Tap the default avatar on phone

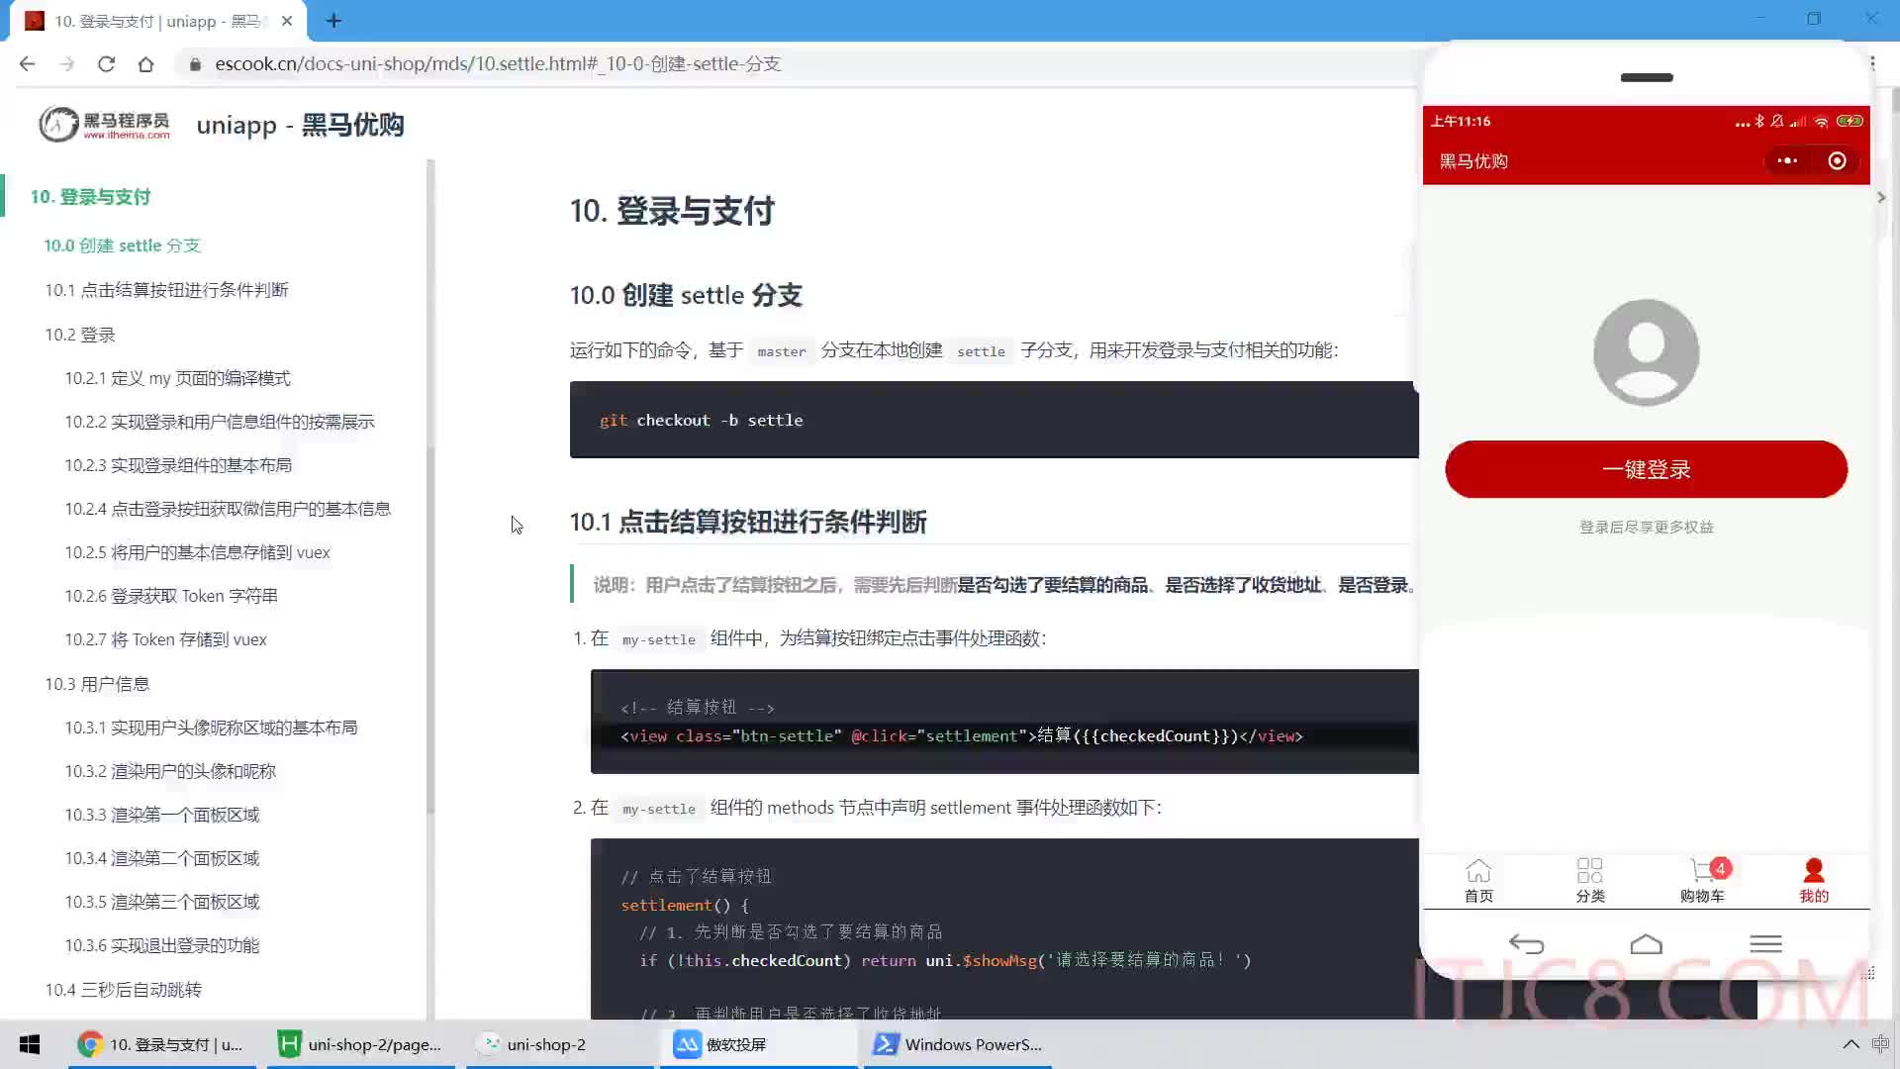1646,352
